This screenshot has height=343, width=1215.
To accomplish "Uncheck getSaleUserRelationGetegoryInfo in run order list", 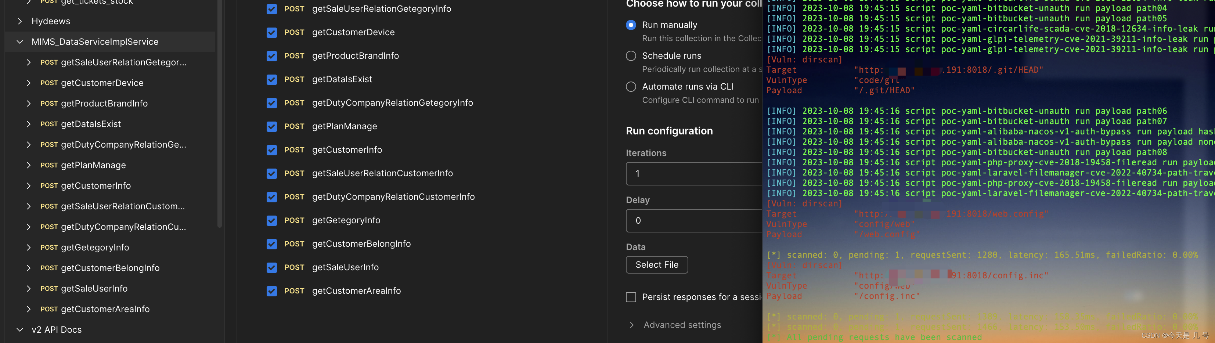I will click(272, 9).
